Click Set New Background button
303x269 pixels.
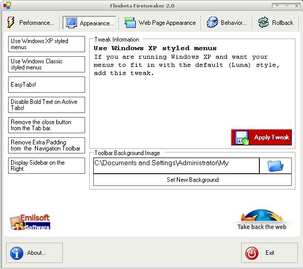(x=193, y=180)
